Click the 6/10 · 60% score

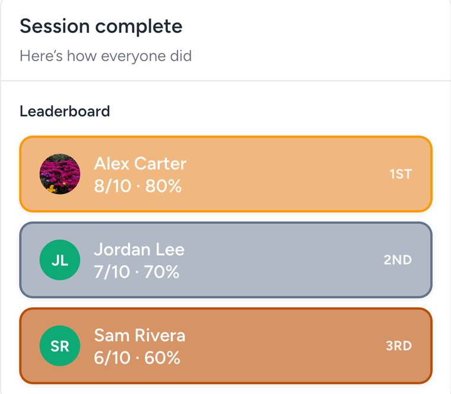137,357
